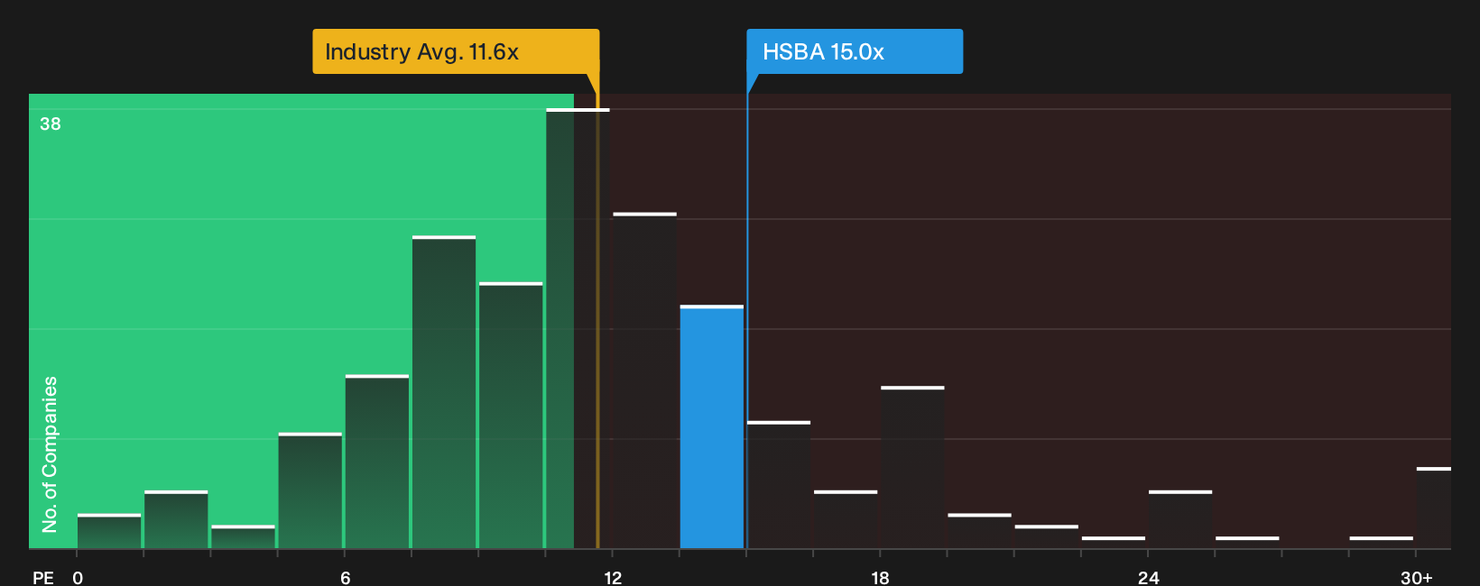
Task: Click the 0 tick label on PE axis
Action: coord(78,577)
